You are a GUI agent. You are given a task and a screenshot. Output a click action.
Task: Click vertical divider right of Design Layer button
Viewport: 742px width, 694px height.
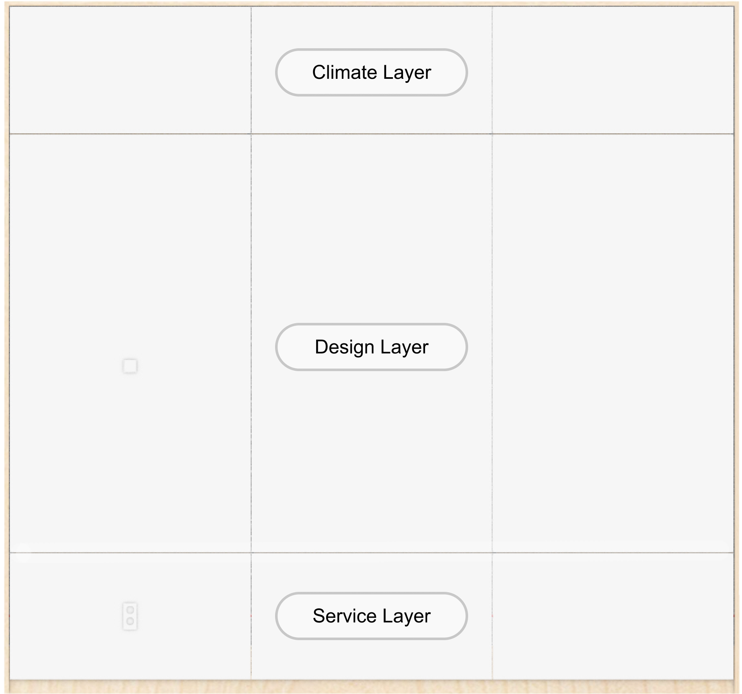[492, 347]
